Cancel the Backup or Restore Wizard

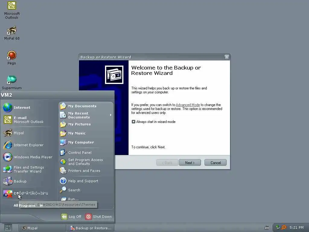[215, 163]
